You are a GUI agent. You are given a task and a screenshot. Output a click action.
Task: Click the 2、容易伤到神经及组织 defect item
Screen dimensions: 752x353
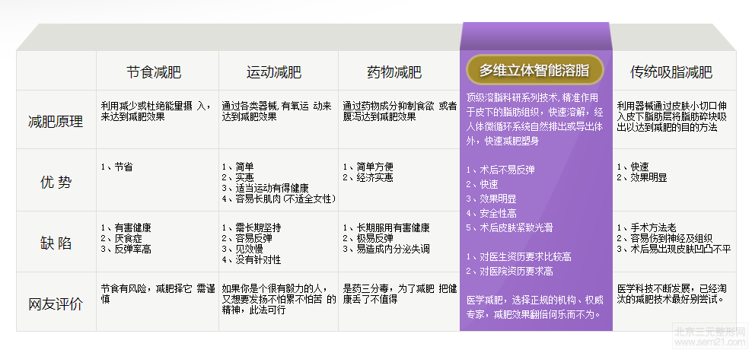coord(664,238)
